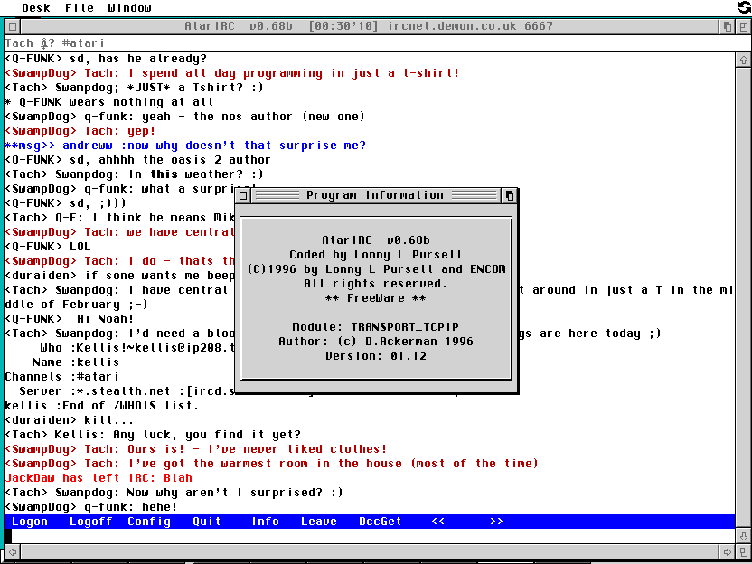Click Info in the function bar
This screenshot has height=564, width=752.
tap(265, 522)
